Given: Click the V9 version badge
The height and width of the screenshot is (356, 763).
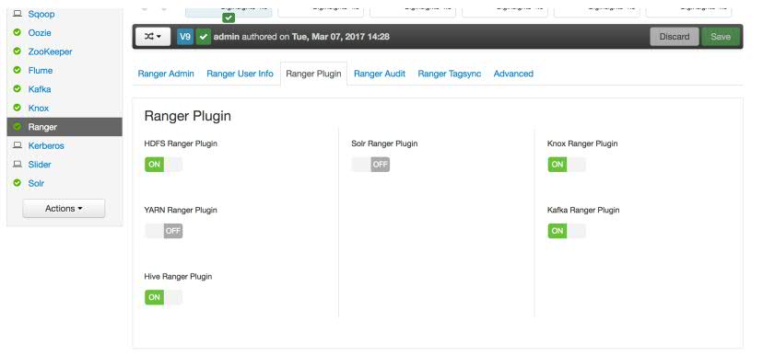Looking at the screenshot, I should click(x=185, y=37).
